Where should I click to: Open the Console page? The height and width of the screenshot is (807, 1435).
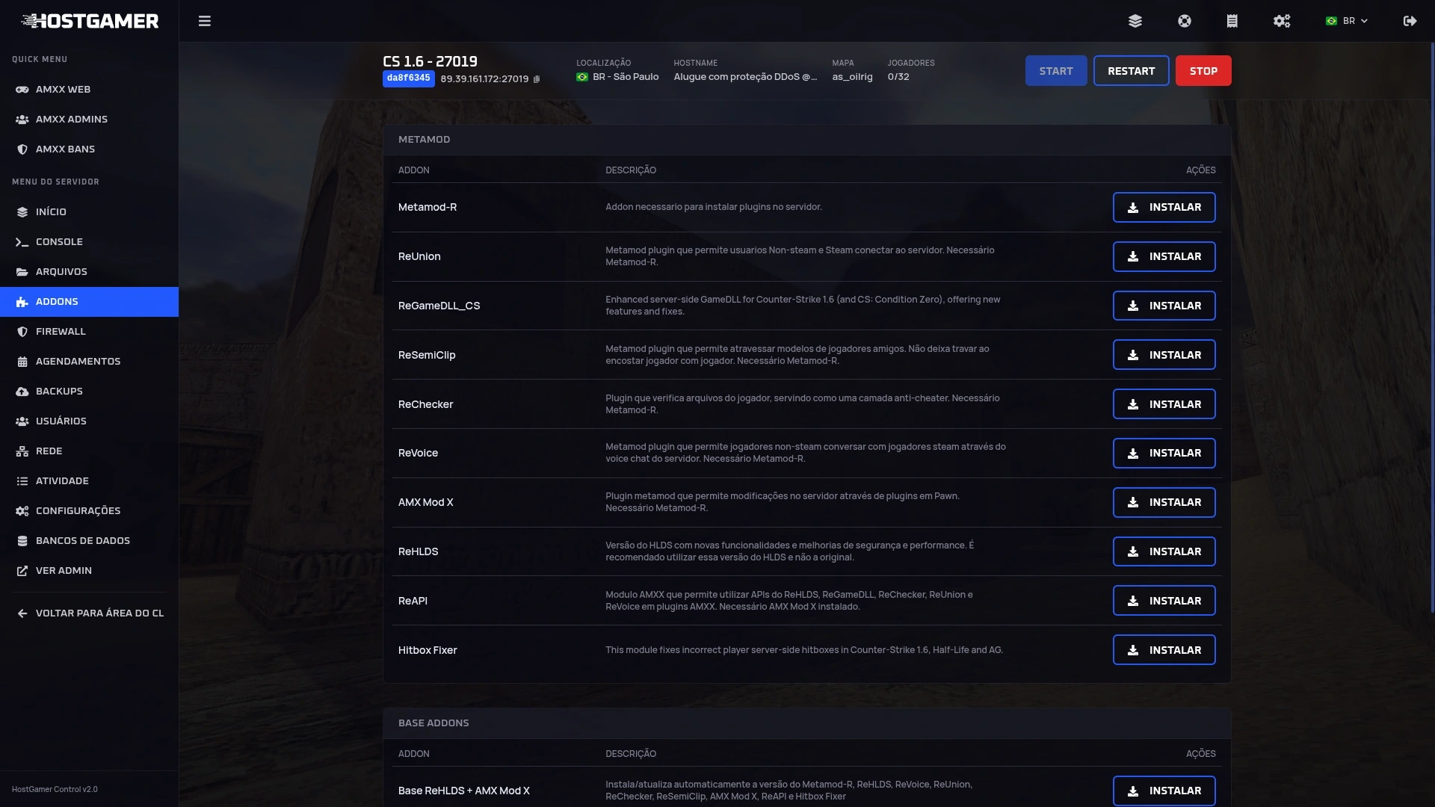coord(89,241)
